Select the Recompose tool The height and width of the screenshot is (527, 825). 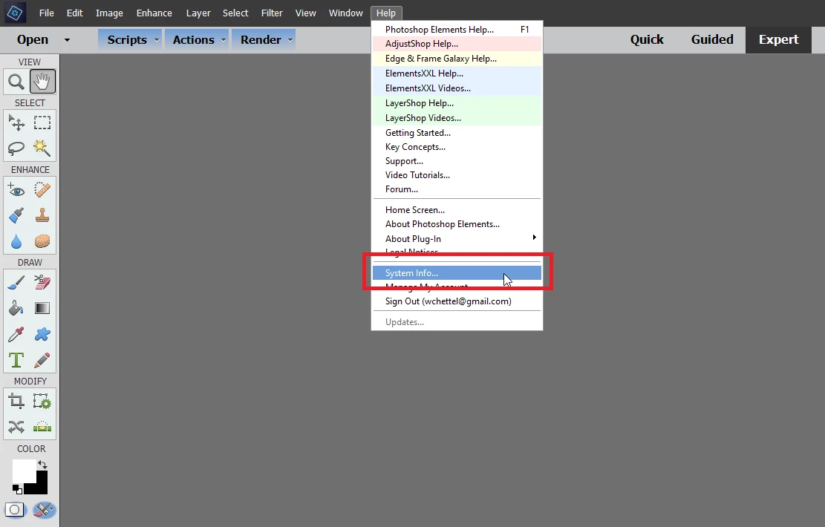coord(42,402)
